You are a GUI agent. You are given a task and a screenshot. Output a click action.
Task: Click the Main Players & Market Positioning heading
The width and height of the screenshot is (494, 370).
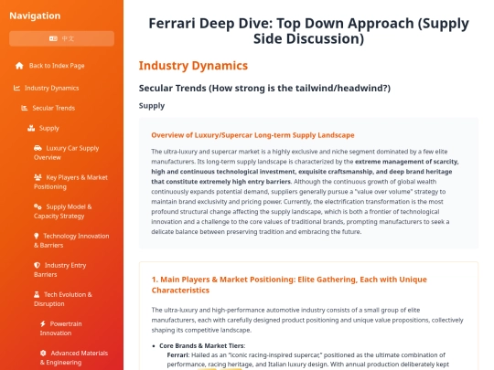point(289,285)
